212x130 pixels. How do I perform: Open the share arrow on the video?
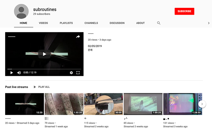click(x=78, y=36)
